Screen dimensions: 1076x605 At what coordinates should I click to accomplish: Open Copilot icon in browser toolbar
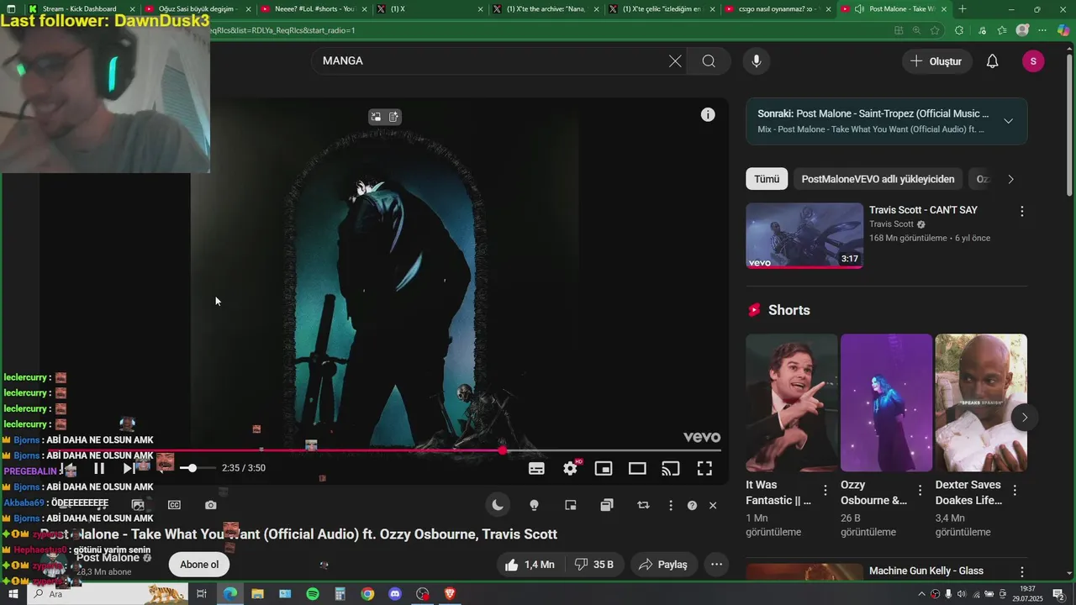(x=1063, y=30)
